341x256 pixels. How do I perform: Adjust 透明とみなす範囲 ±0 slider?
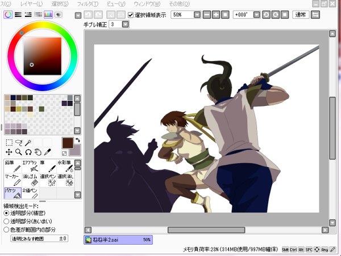tap(39, 238)
